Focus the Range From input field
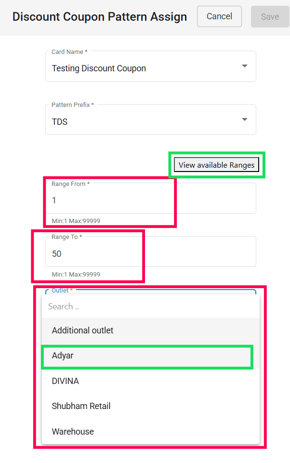This screenshot has height=463, width=290. (150, 200)
